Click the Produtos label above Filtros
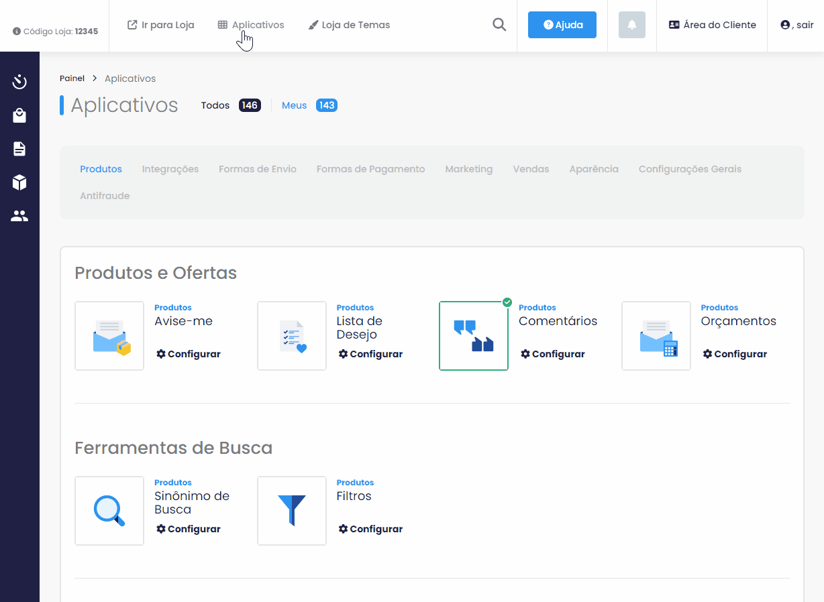 tap(356, 483)
